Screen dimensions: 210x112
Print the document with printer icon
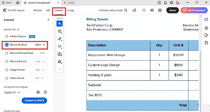tap(160, 10)
